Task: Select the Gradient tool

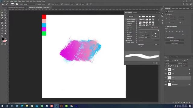Action: click(2, 25)
